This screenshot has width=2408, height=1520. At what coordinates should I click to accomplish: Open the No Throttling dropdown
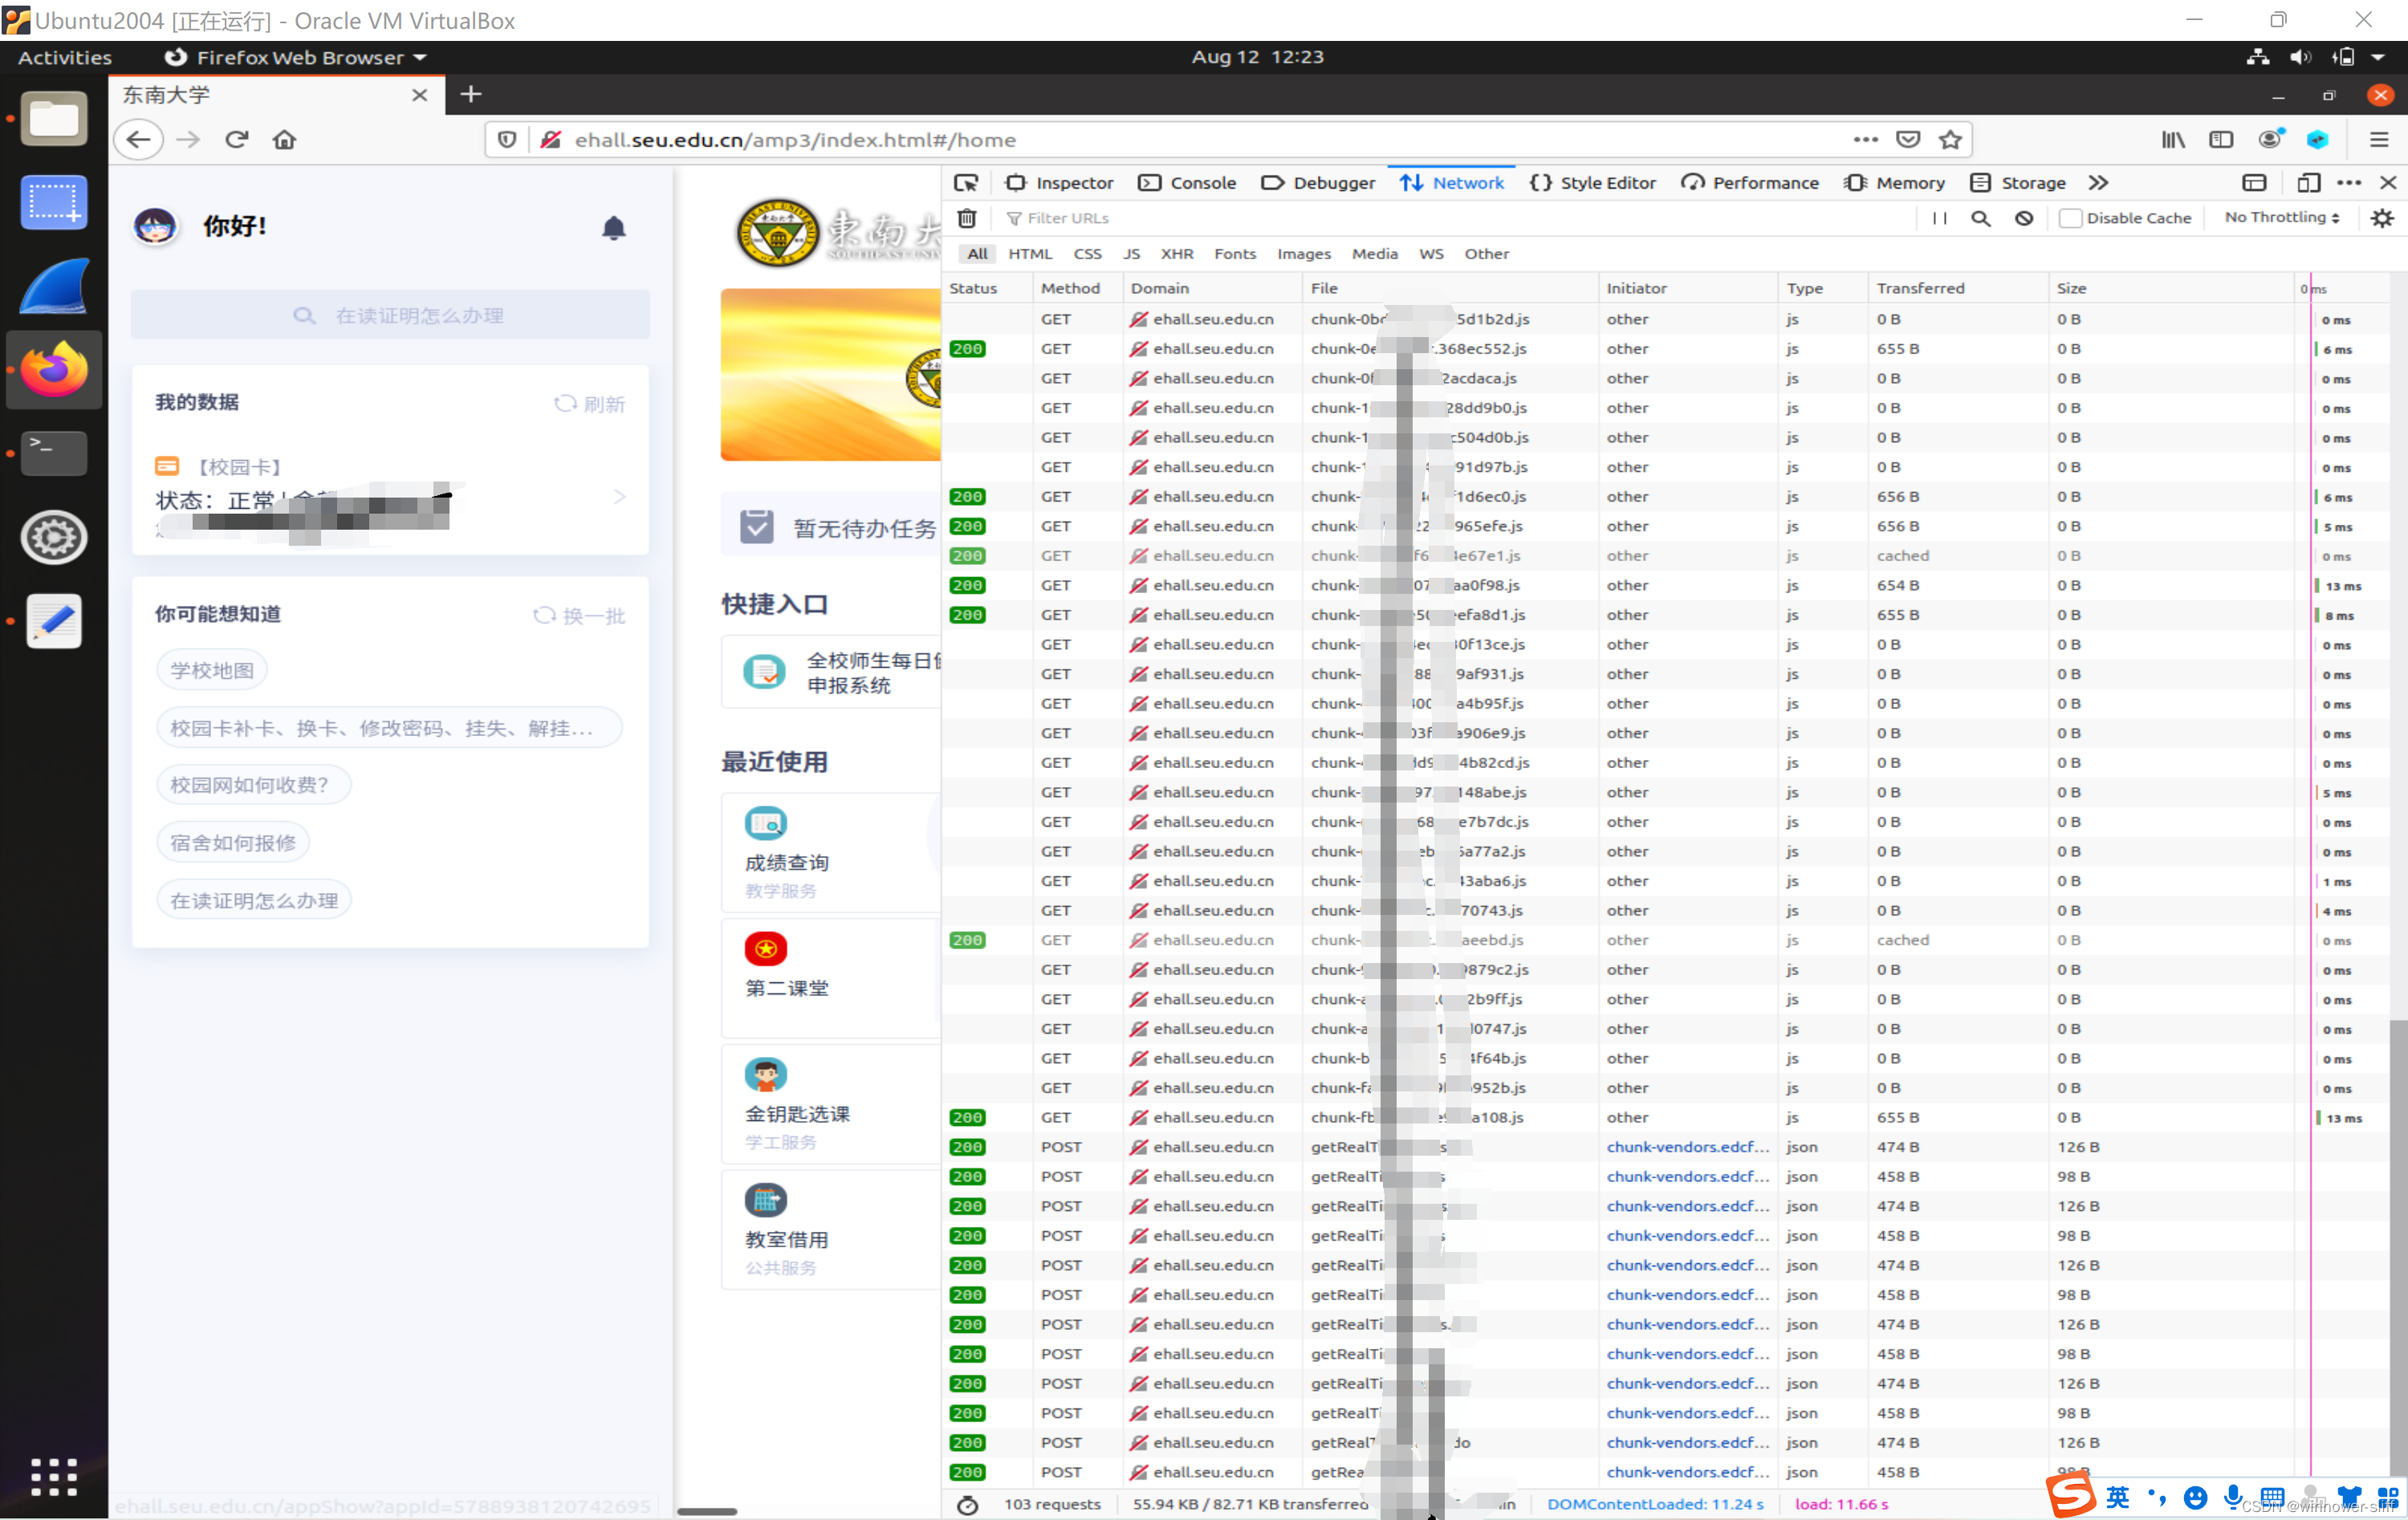pyautogui.click(x=2282, y=217)
